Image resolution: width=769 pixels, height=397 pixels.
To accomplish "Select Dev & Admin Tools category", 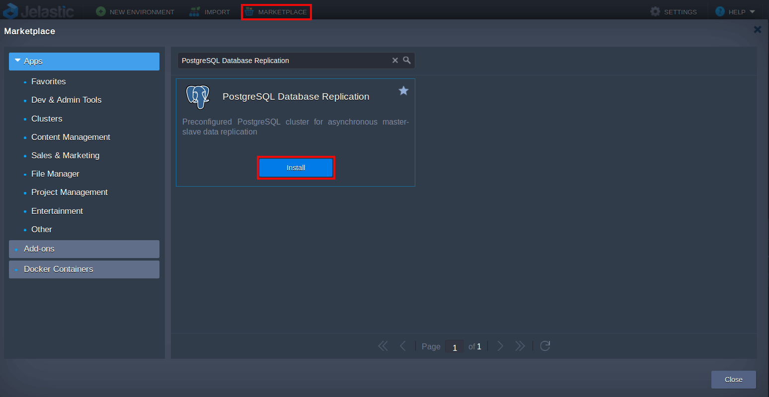I will click(66, 100).
